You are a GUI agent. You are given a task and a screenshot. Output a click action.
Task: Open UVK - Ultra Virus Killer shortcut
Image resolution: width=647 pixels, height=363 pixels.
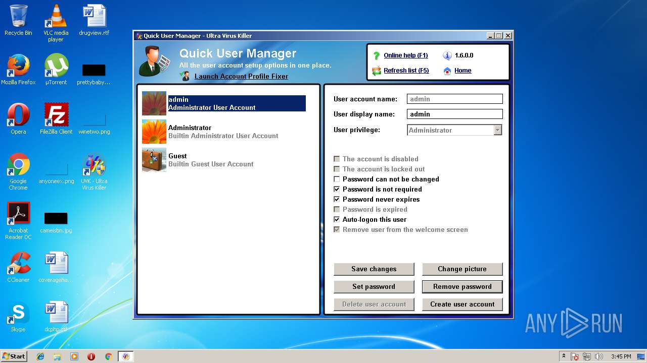coord(94,171)
